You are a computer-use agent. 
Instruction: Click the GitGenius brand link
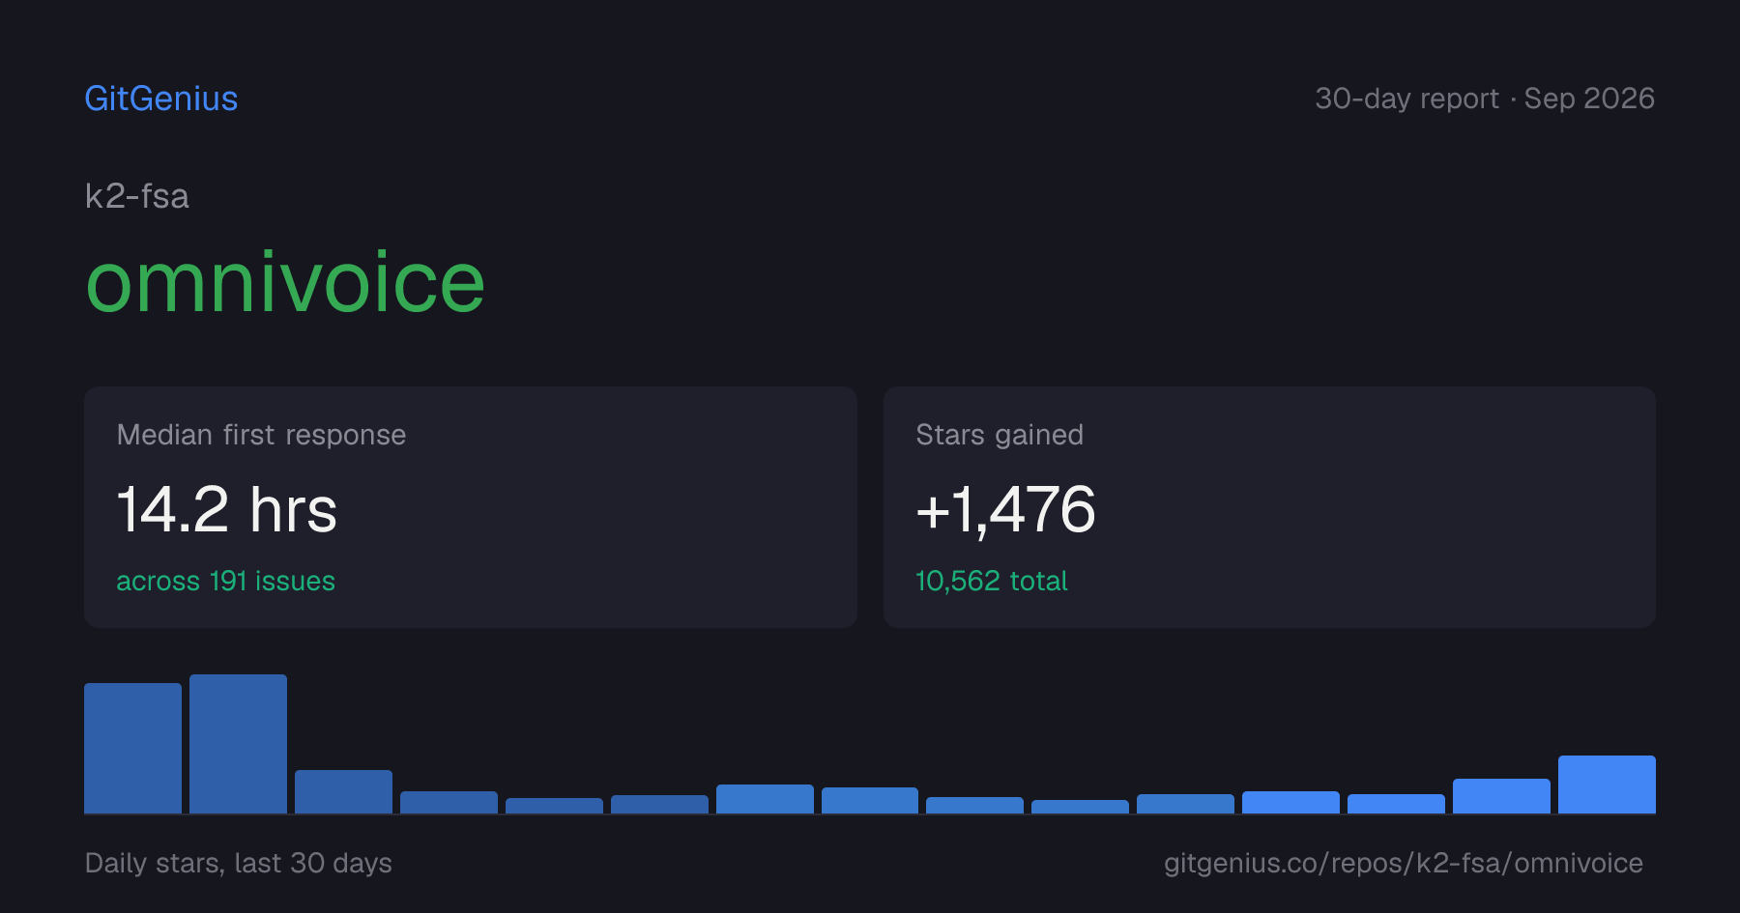tap(161, 99)
